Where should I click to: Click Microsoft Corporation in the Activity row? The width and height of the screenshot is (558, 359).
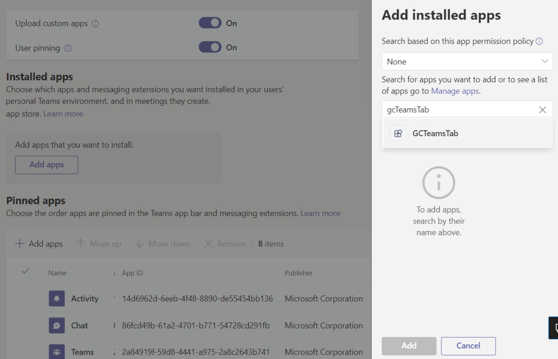point(324,299)
